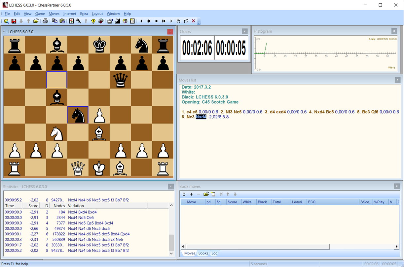The image size is (404, 267).
Task: Switch to the Moves tab in Book moves
Action: point(190,253)
